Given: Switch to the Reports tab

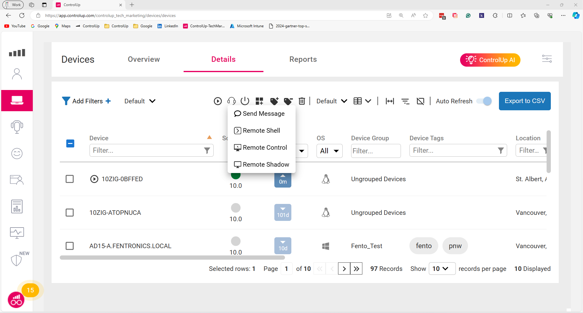Looking at the screenshot, I should point(303,59).
